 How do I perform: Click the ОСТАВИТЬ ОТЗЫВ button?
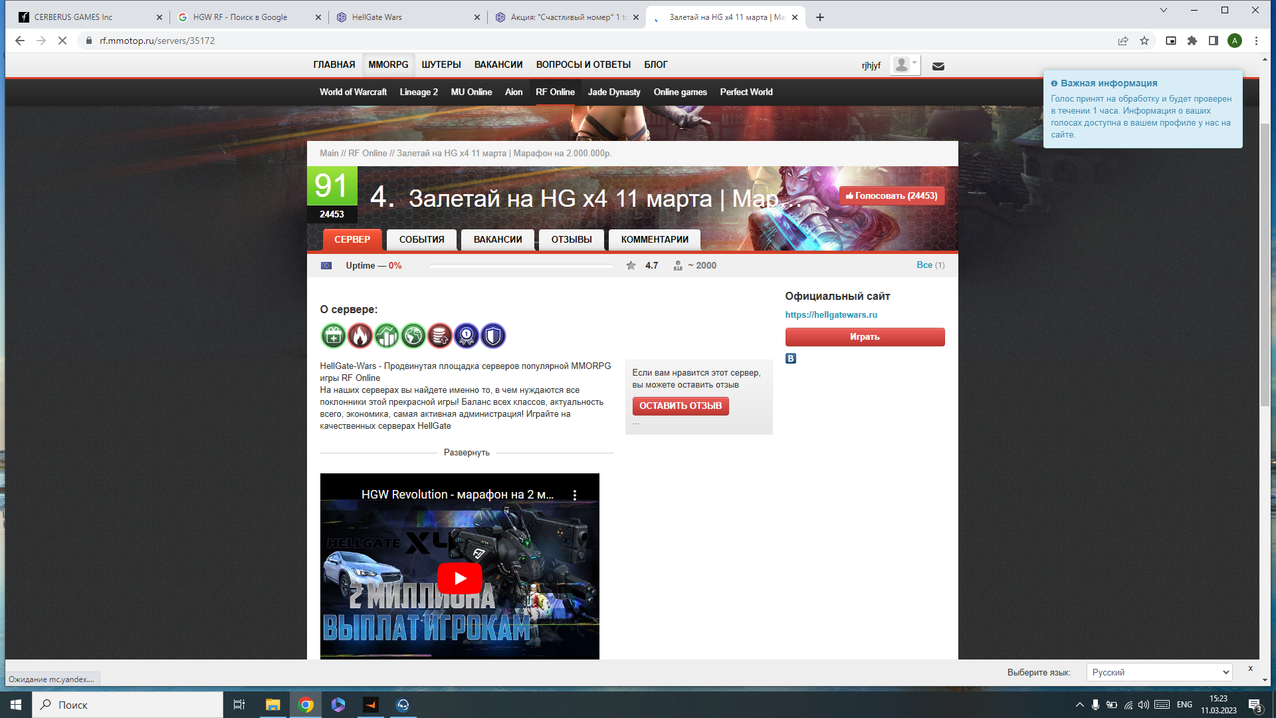[681, 406]
